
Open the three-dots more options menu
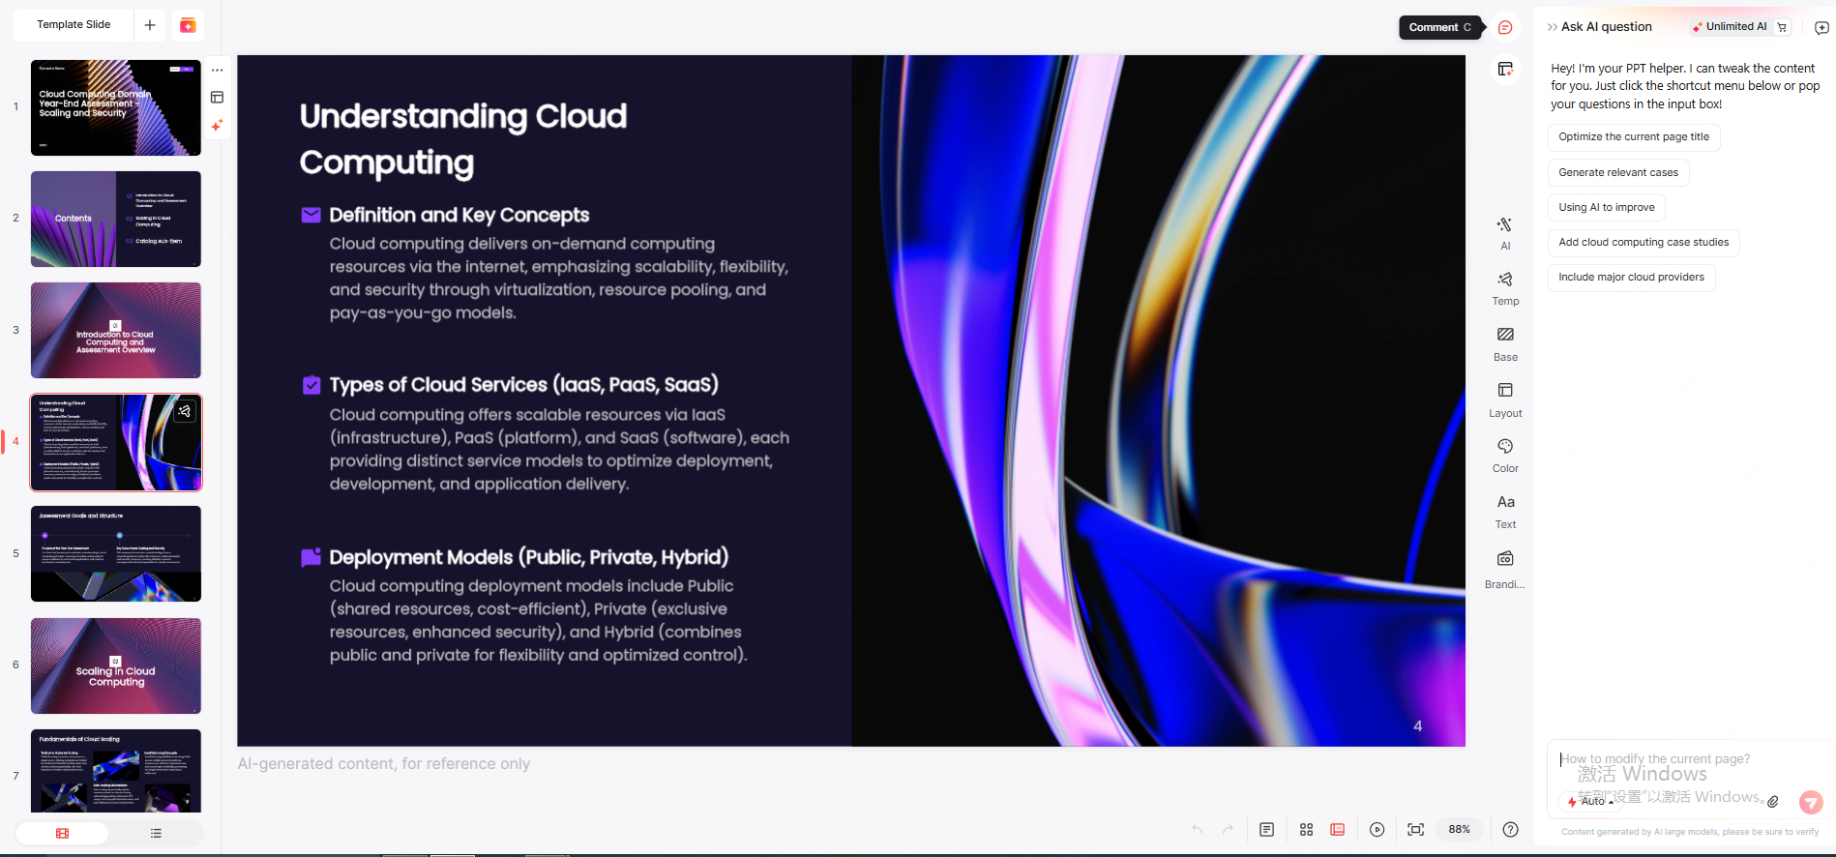point(218,70)
